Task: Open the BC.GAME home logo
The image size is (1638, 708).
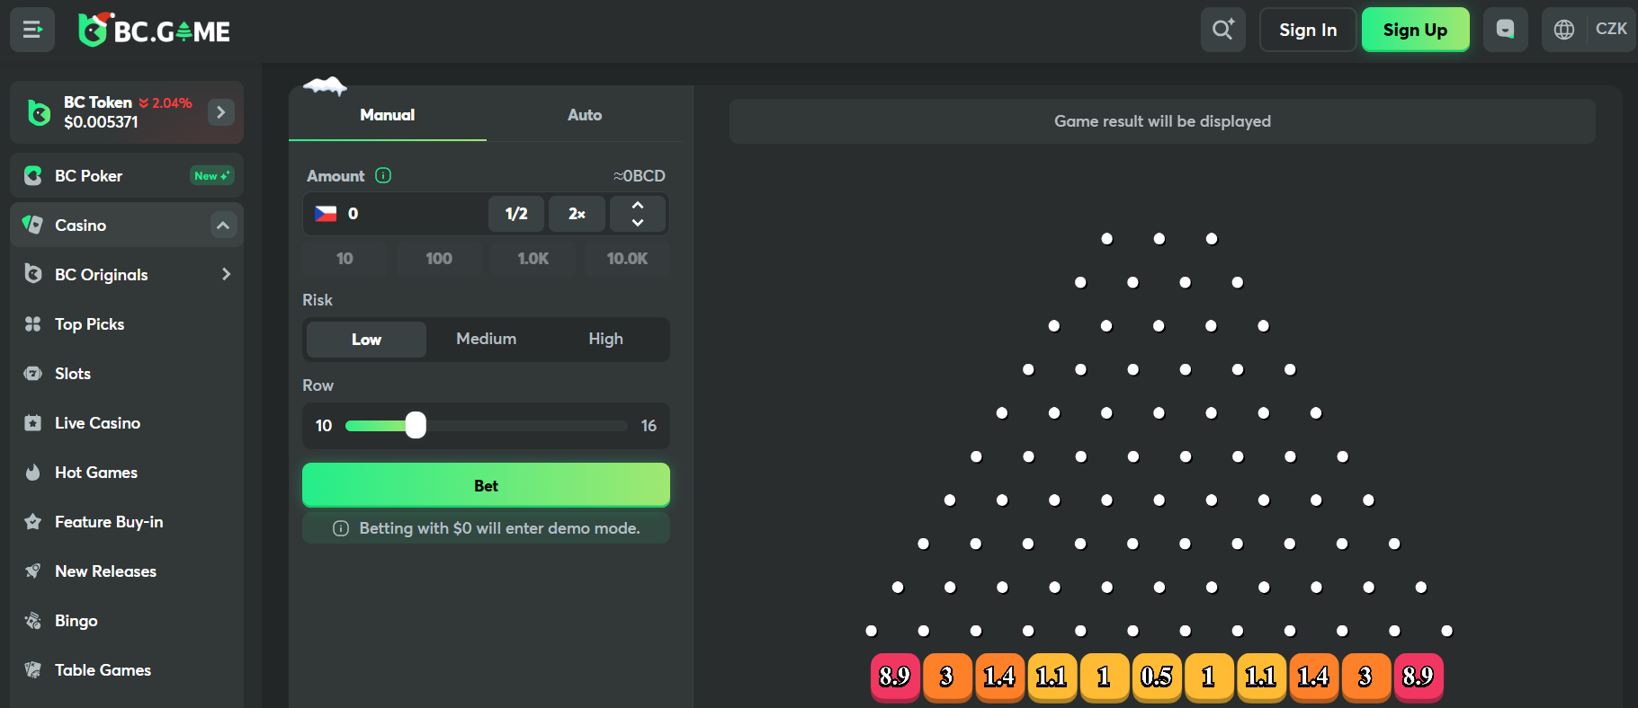Action: 154,31
